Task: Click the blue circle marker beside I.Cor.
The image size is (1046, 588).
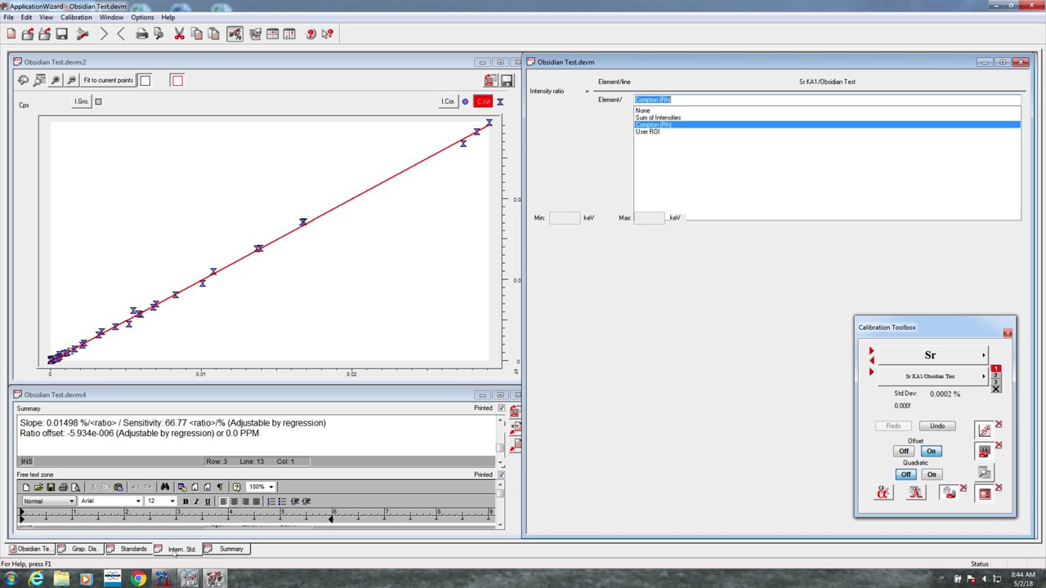Action: coord(465,102)
